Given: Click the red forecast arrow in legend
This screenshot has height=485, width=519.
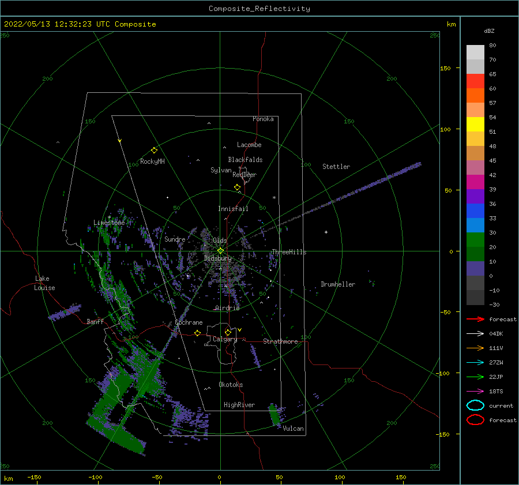Looking at the screenshot, I should click(475, 319).
